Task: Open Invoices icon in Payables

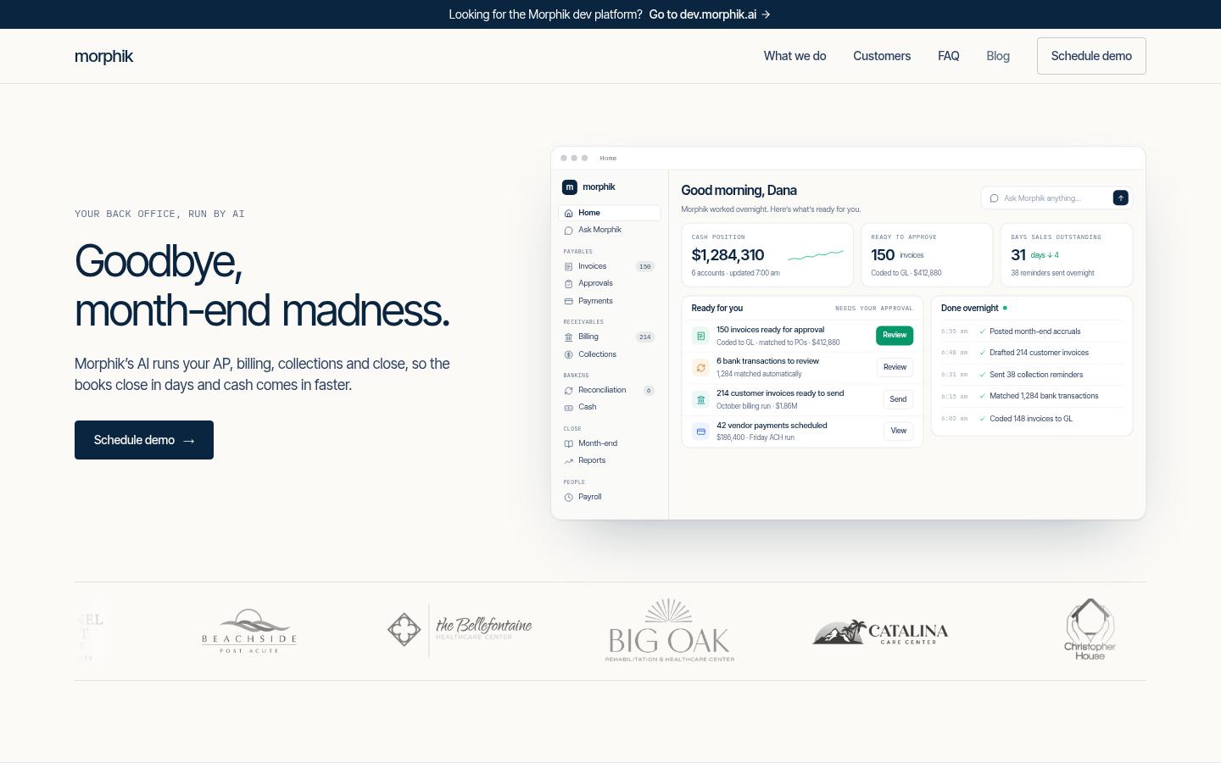Action: 568,266
